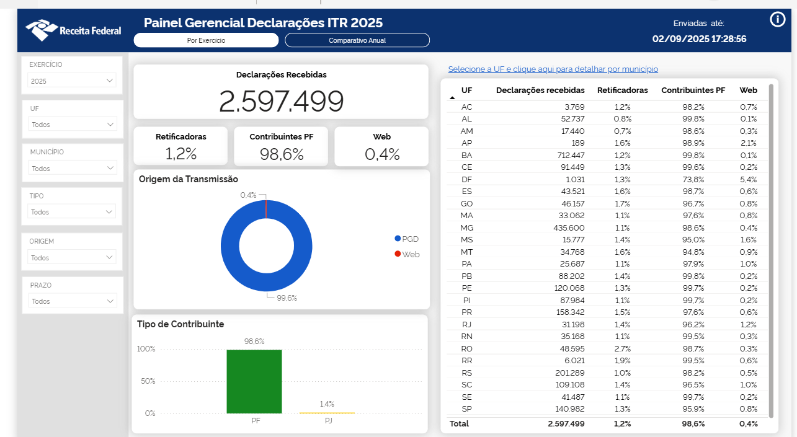
Task: Expand the Prazo filter dropdown
Action: [72, 301]
